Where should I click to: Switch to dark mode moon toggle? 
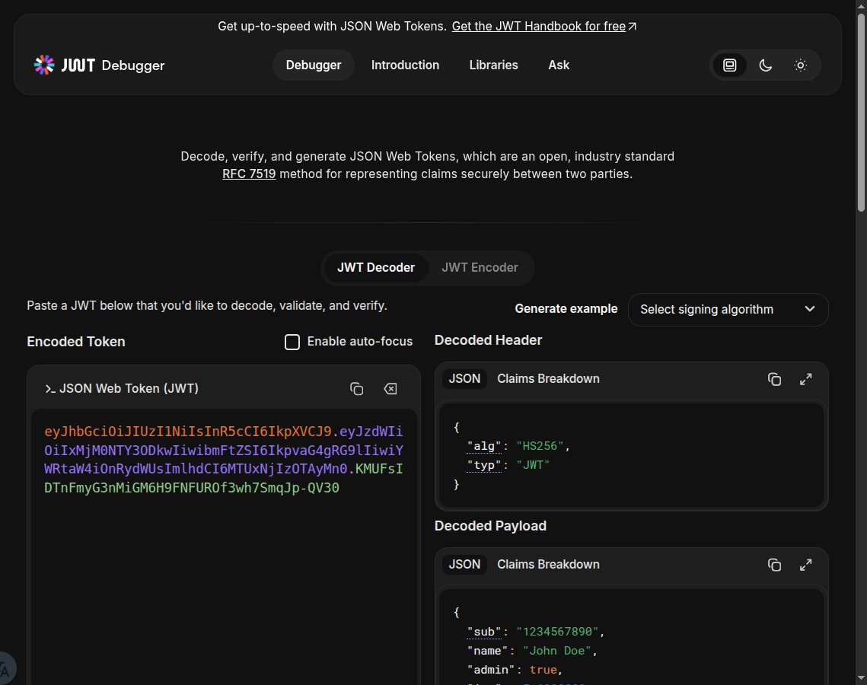pos(765,65)
